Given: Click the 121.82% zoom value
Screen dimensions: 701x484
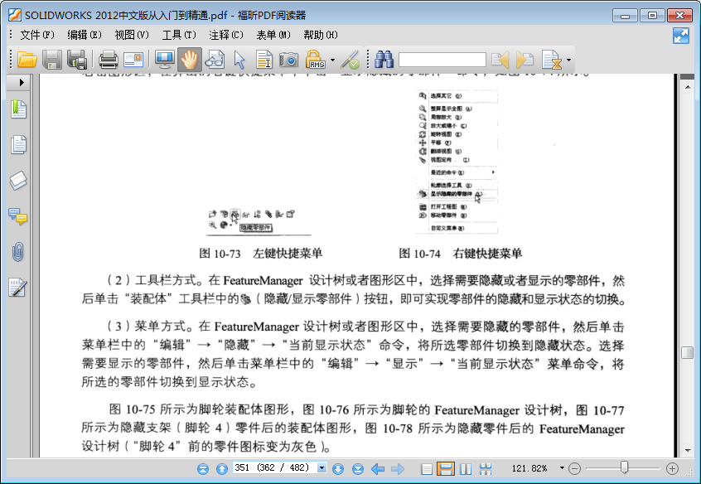Looking at the screenshot, I should click(529, 468).
